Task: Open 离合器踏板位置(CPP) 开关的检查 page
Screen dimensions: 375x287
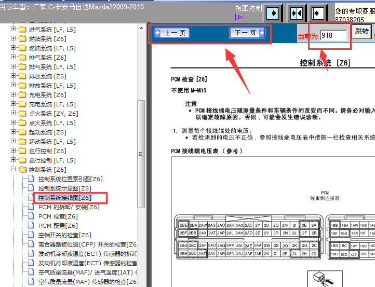Action: coord(87,244)
